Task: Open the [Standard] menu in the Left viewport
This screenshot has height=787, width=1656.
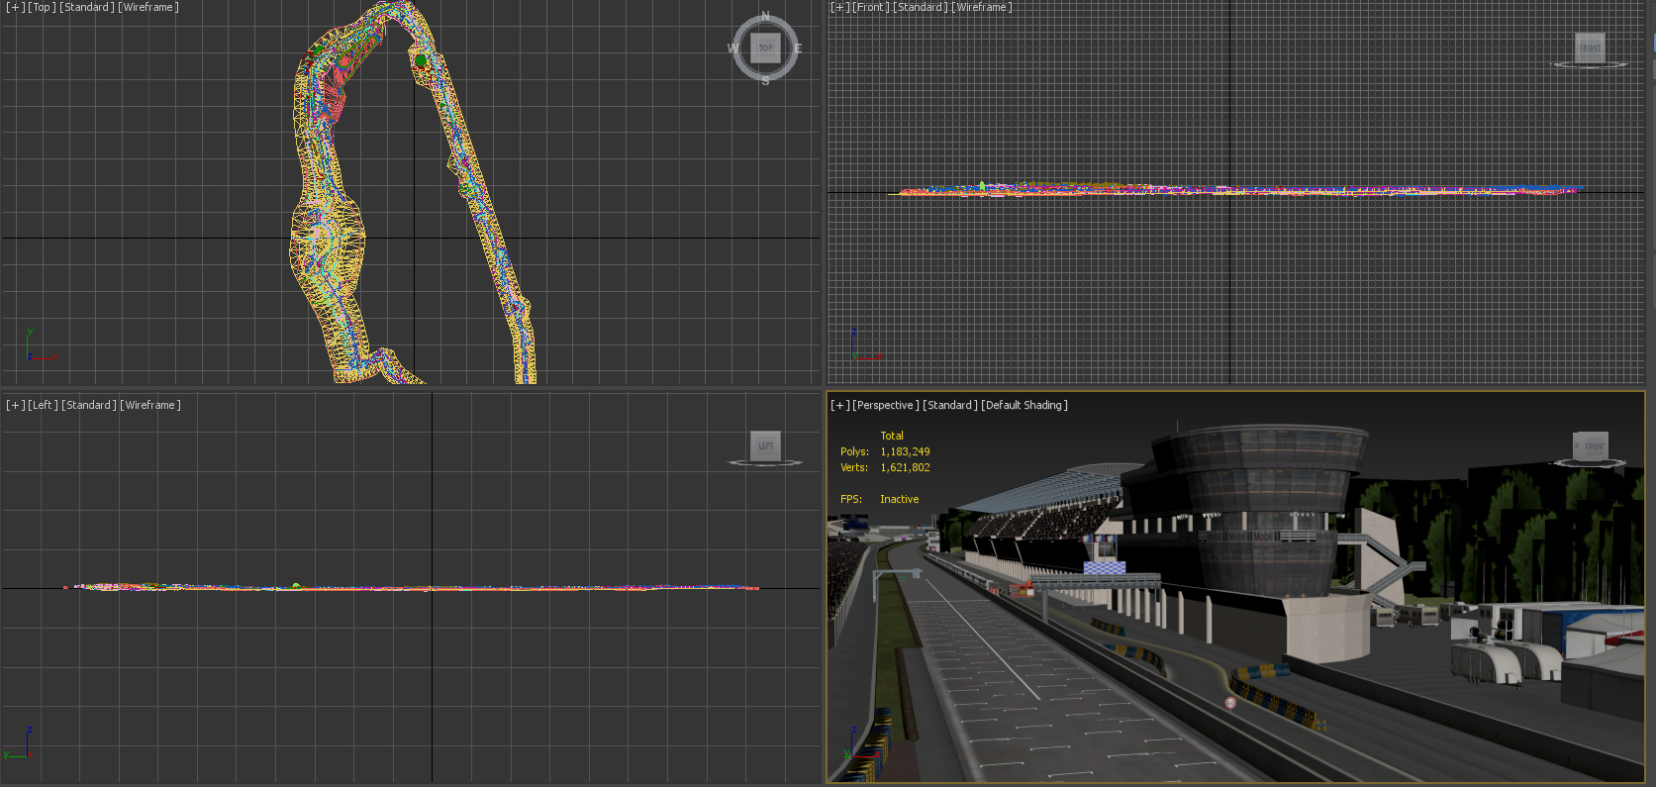Action: point(89,405)
